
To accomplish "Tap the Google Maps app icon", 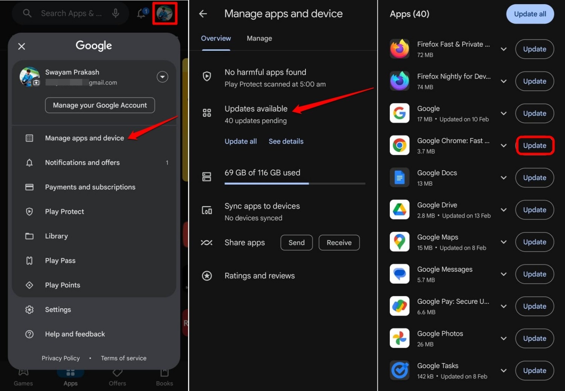I will pos(400,242).
